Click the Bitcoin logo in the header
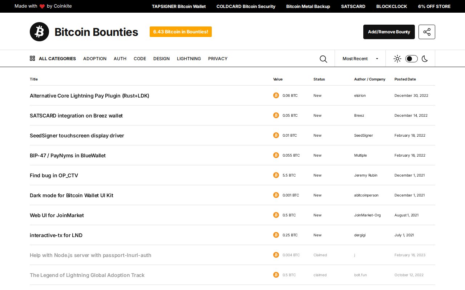 39,32
